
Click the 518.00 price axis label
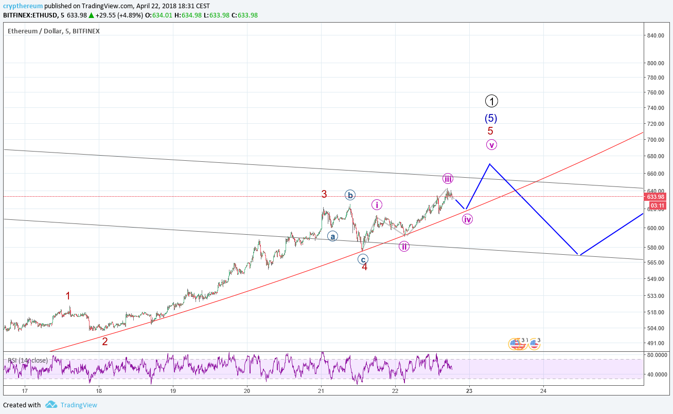point(655,312)
